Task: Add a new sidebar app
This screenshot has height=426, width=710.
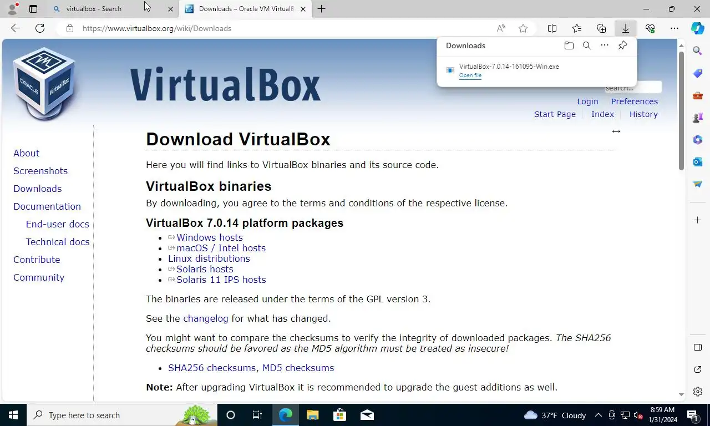Action: pos(698,220)
